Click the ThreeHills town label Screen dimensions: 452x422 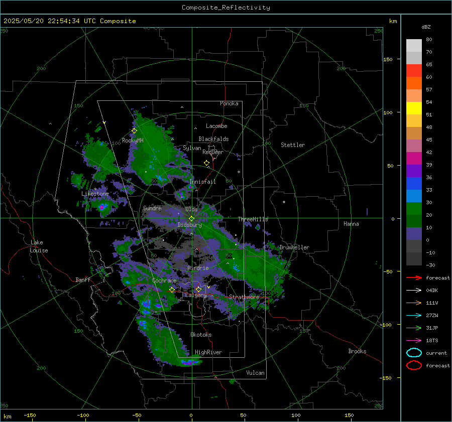click(x=253, y=219)
